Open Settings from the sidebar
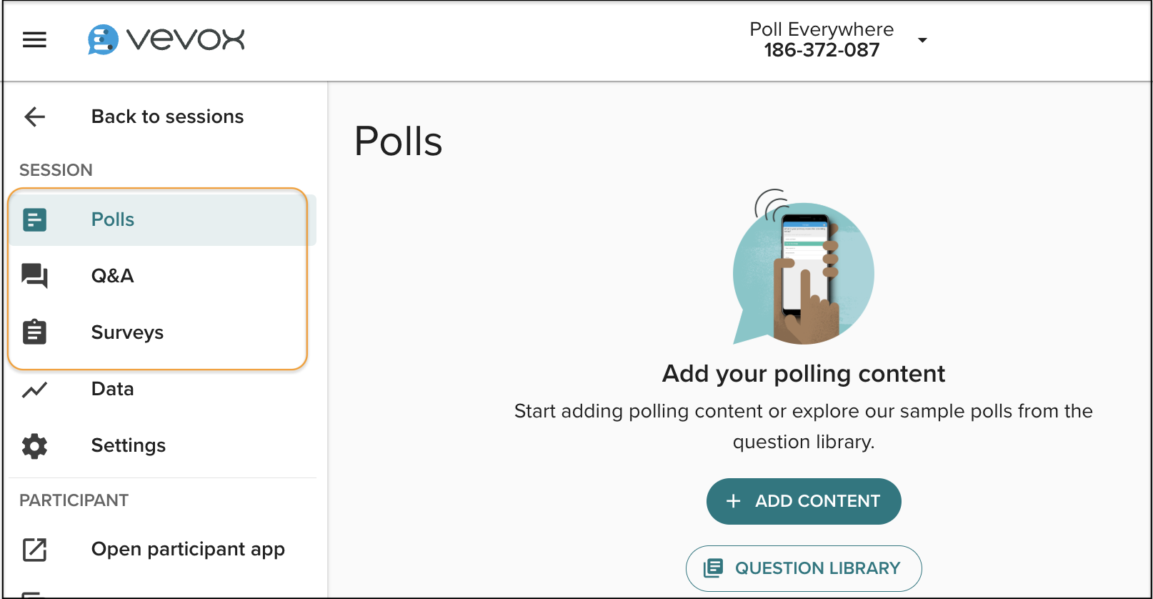 click(x=129, y=445)
